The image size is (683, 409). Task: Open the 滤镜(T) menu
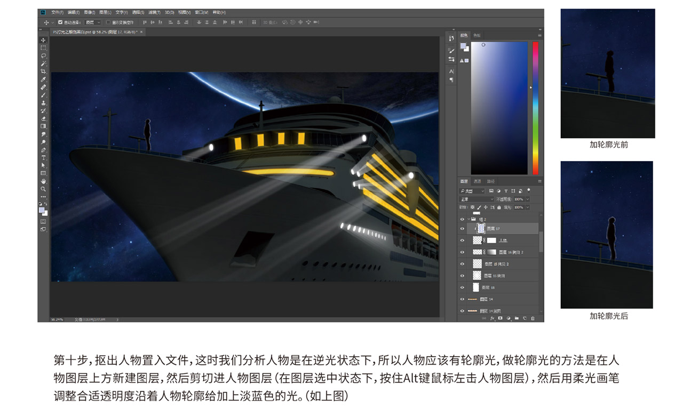[x=155, y=12]
